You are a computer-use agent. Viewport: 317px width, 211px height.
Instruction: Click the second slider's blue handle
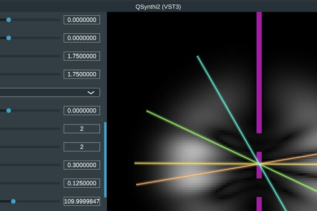(8, 38)
